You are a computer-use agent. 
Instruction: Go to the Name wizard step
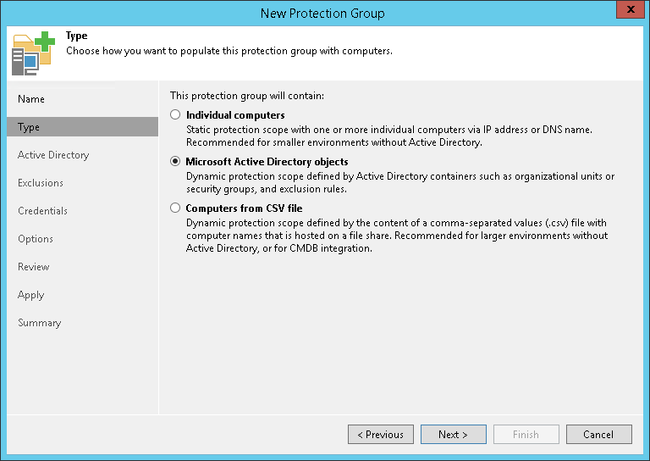(x=31, y=99)
